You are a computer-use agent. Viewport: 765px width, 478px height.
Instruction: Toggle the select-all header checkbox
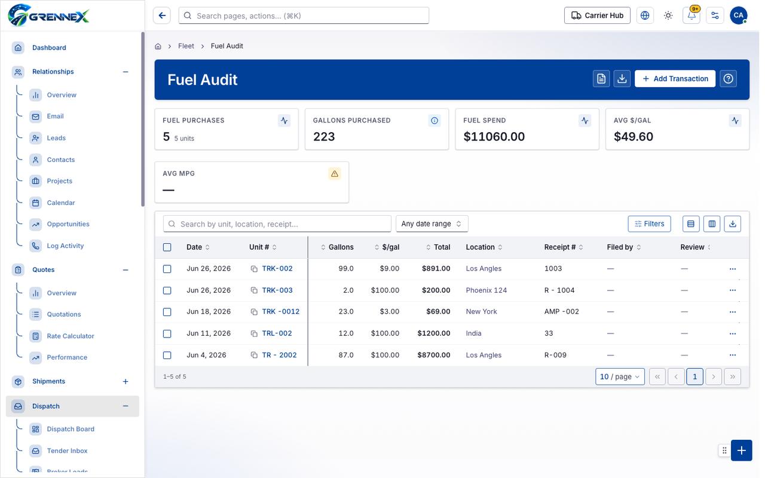click(167, 247)
